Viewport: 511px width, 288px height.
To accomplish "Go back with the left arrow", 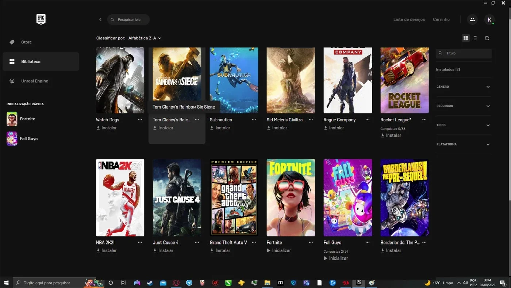I will [x=100, y=19].
